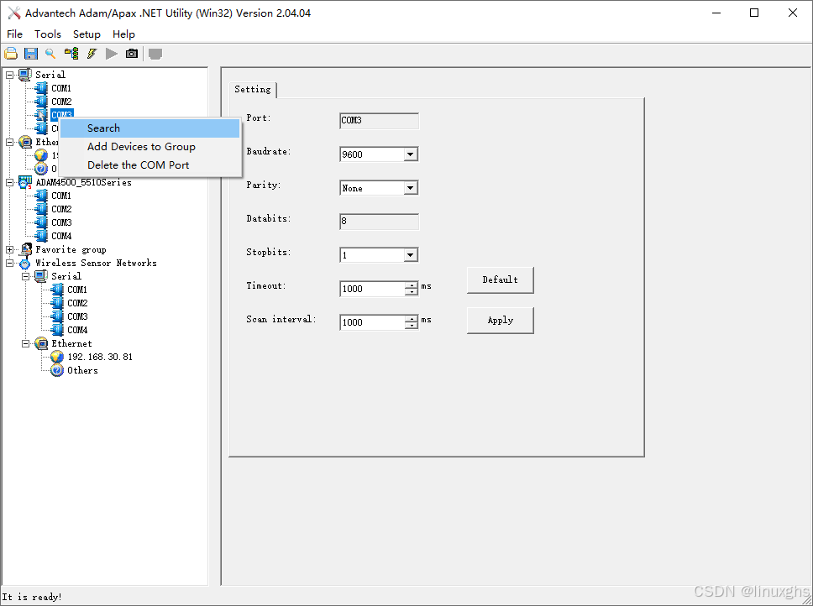Screen dimensions: 813x606
Task: Decrease Scan interval with the down arrow
Action: [x=412, y=326]
